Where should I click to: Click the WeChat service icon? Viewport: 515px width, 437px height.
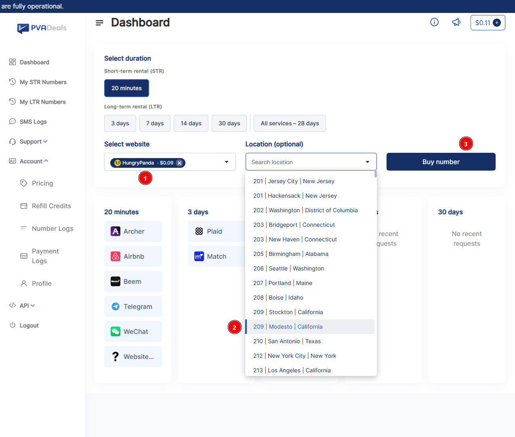click(116, 331)
